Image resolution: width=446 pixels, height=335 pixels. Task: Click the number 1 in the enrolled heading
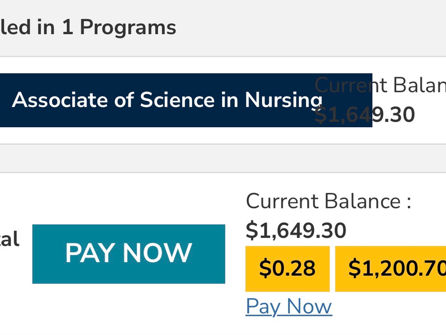pos(67,28)
